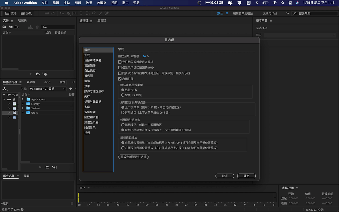Toggle the频谱显示 (Spectral Display) view icon

tap(53, 13)
